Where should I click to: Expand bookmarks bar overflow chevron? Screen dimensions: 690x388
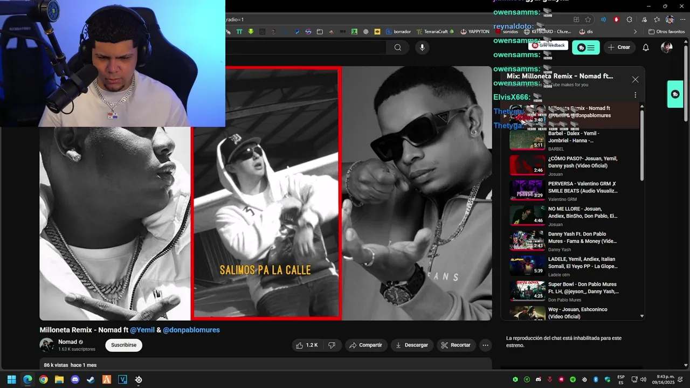coord(635,32)
